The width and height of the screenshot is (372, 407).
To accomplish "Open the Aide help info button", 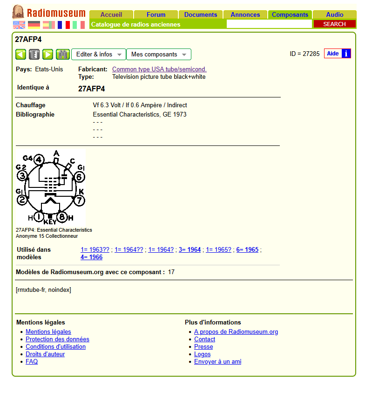I will (338, 54).
